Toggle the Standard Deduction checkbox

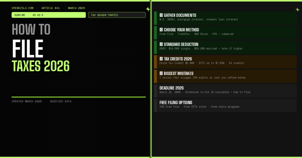[x=161, y=44]
